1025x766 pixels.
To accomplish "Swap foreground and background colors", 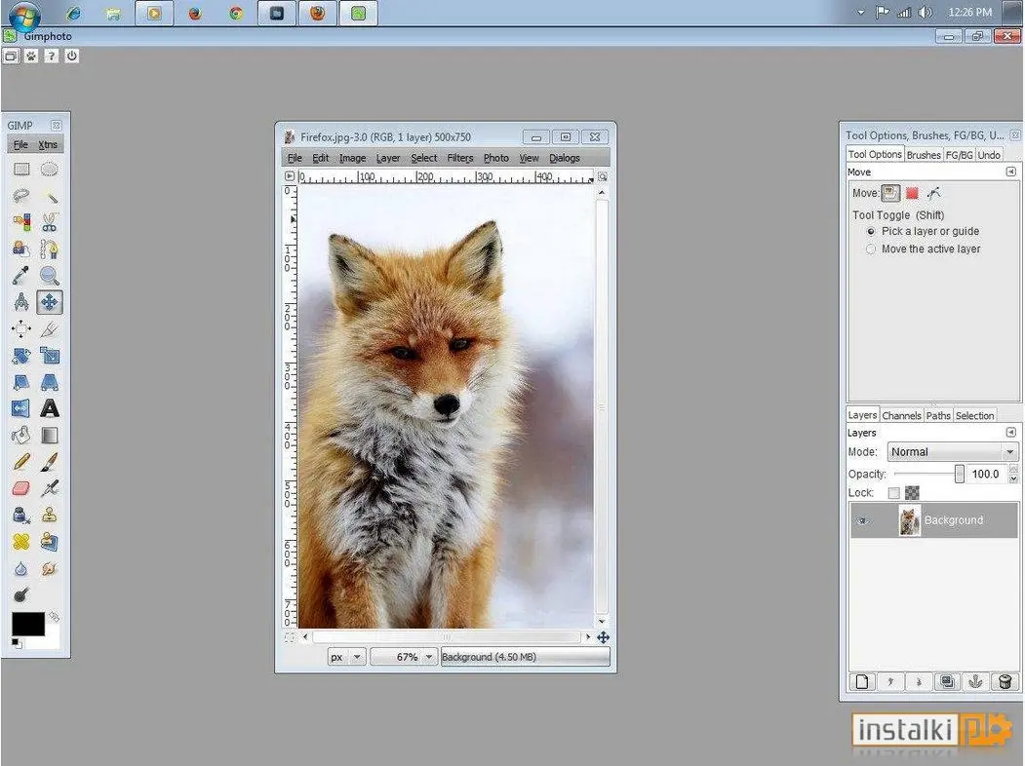I will coord(54,616).
